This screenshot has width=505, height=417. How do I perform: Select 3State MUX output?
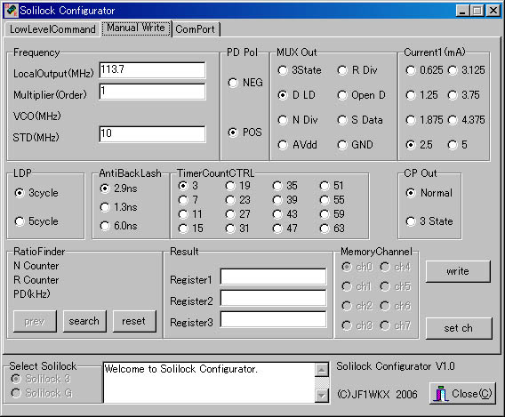point(300,70)
